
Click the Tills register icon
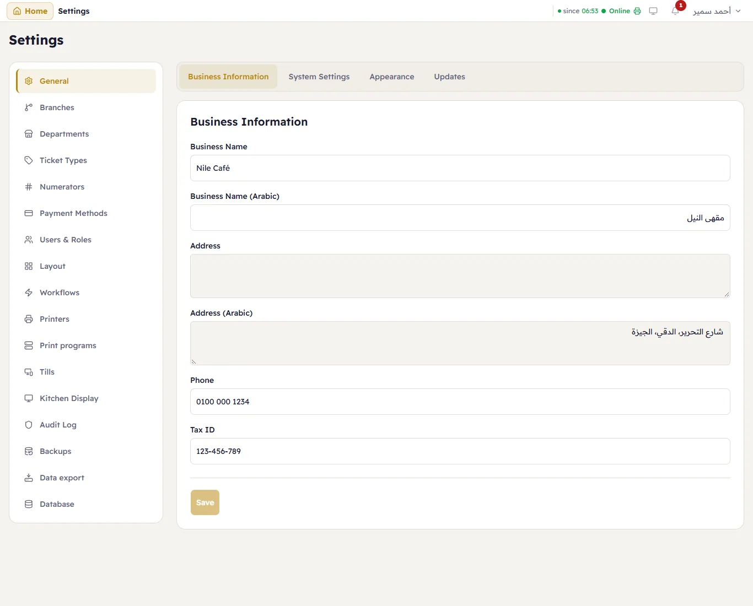29,372
